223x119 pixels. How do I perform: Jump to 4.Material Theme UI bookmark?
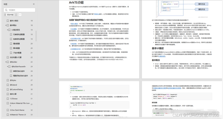(x=18, y=115)
